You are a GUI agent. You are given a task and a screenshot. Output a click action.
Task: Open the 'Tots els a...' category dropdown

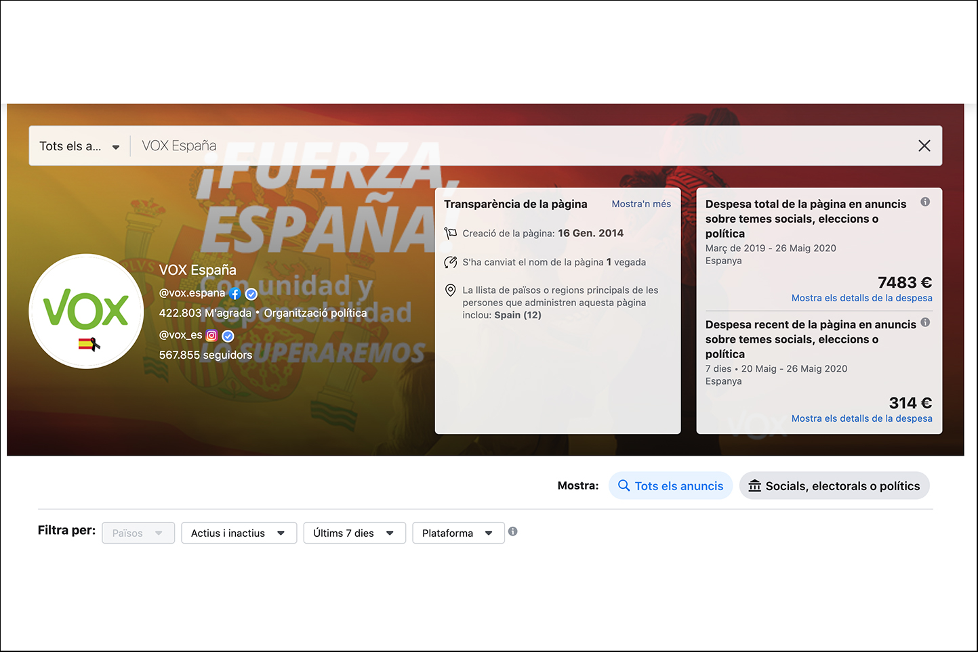[x=79, y=146]
